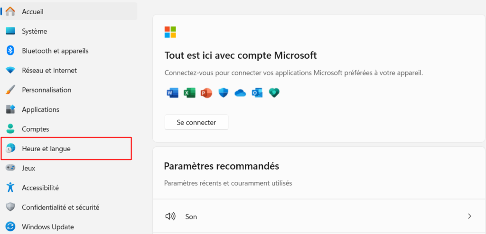Click the Accueil home icon
The height and width of the screenshot is (234, 486).
click(10, 11)
